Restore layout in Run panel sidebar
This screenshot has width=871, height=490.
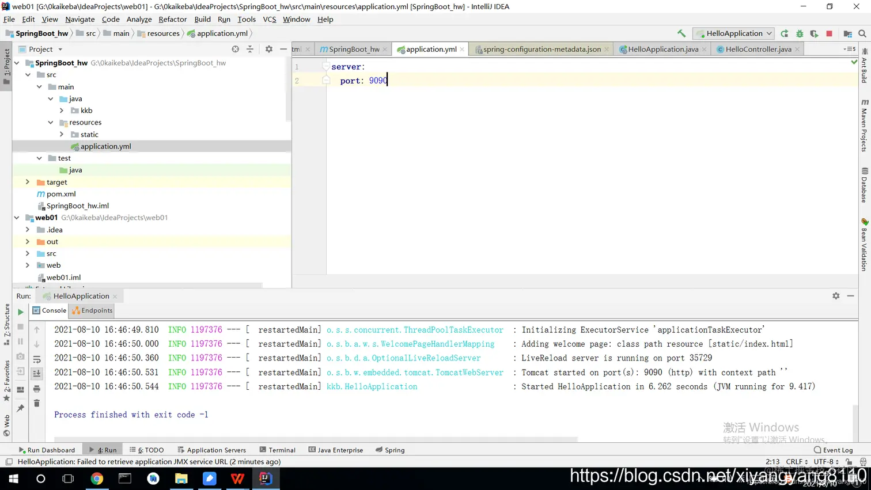click(x=20, y=390)
